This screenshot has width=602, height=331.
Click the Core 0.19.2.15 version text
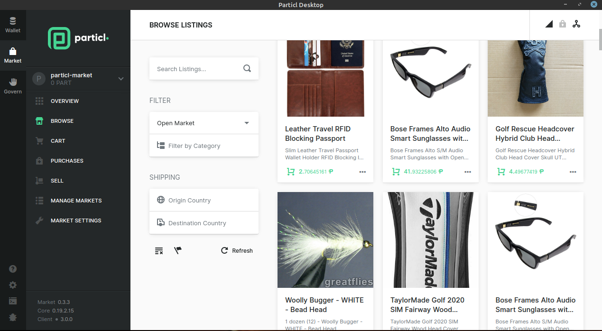coord(56,311)
